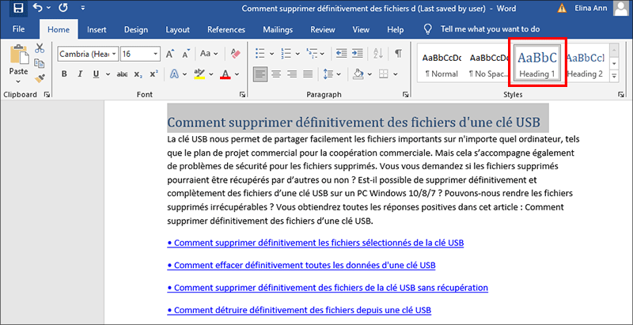
Task: Open the underline style dropdown arrow
Action: pyautogui.click(x=108, y=74)
